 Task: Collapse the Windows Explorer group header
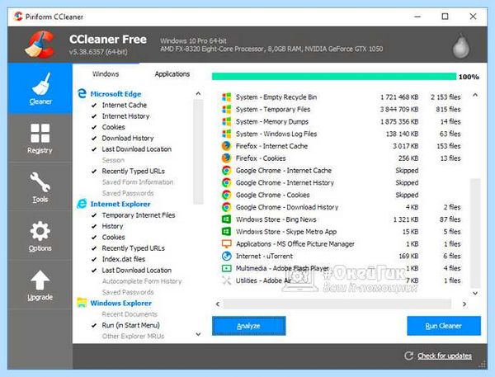coord(121,303)
